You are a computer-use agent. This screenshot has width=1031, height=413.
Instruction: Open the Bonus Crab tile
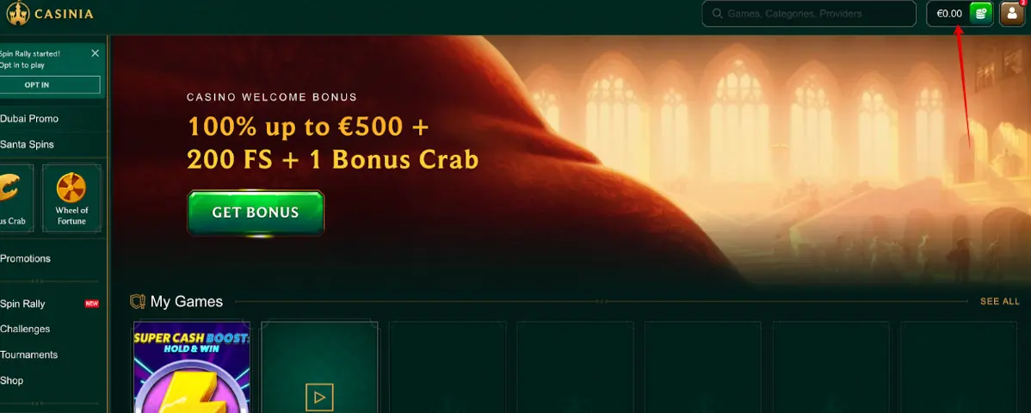(15, 197)
